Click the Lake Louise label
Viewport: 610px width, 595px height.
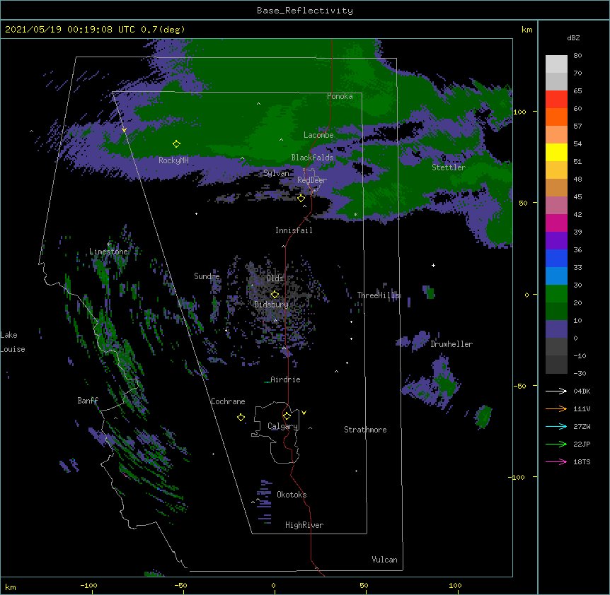click(x=13, y=342)
